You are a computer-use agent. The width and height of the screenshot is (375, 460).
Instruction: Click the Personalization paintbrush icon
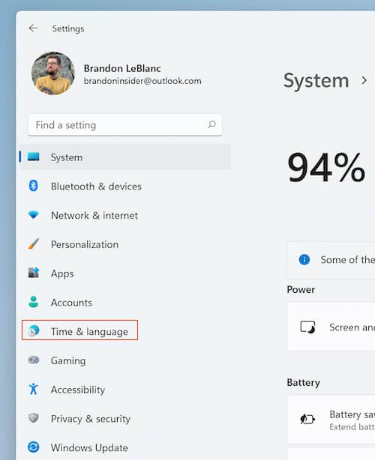click(34, 243)
